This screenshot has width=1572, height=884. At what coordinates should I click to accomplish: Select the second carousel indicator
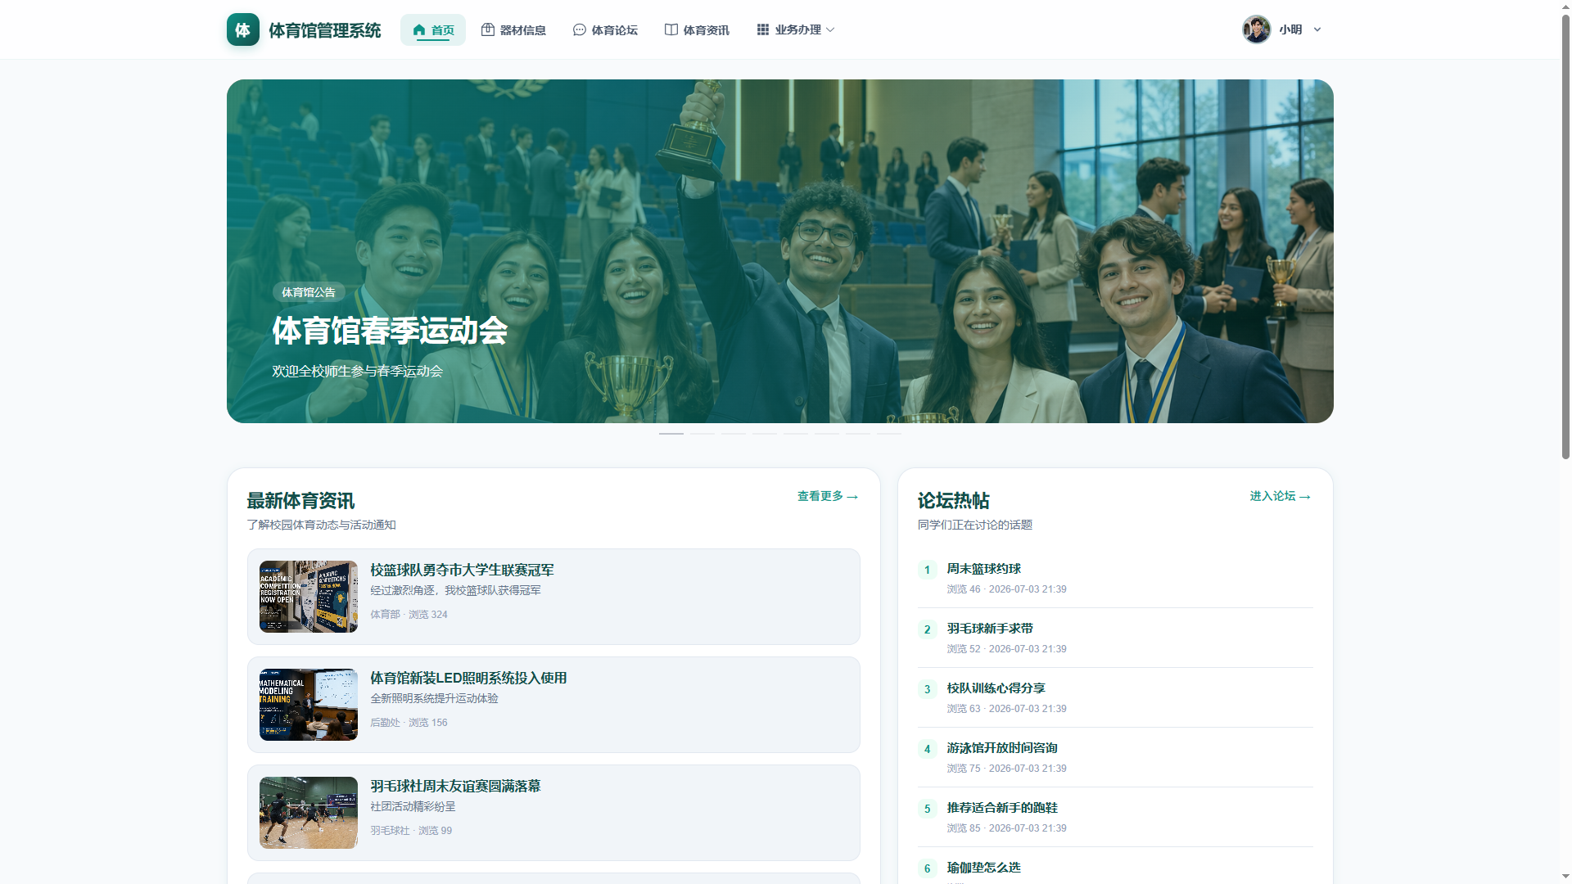702,433
